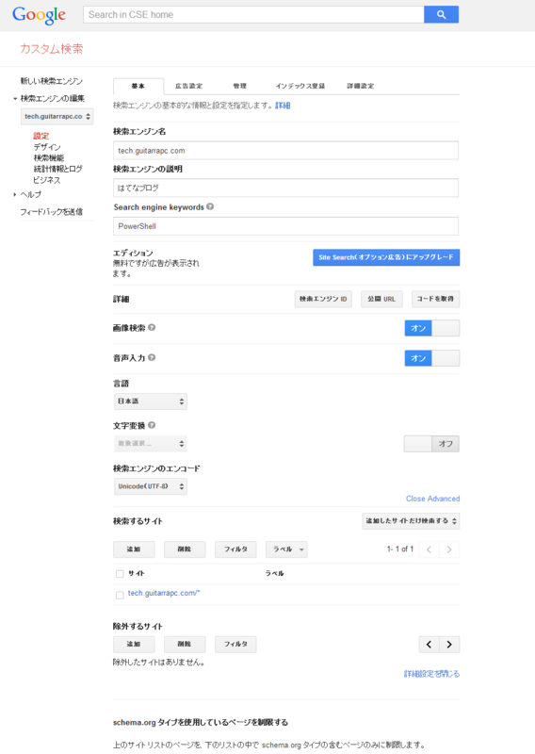535x754 pixels.
Task: Select ビジネス in the sidebar
Action: (x=47, y=180)
